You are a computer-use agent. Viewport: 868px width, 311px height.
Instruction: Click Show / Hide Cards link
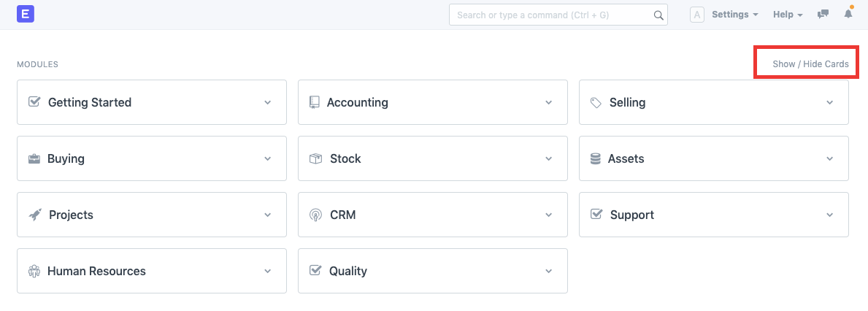pyautogui.click(x=810, y=64)
